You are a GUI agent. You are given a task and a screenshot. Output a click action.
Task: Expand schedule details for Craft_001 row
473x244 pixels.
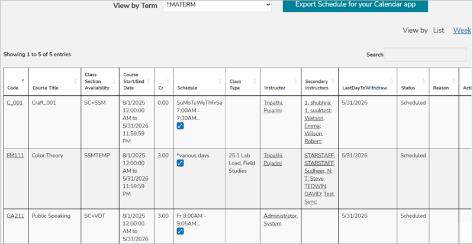coord(181,126)
